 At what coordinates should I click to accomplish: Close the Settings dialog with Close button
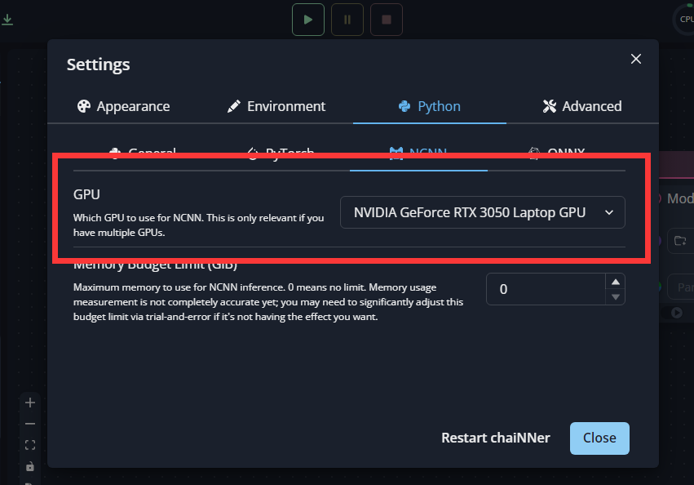click(x=599, y=438)
